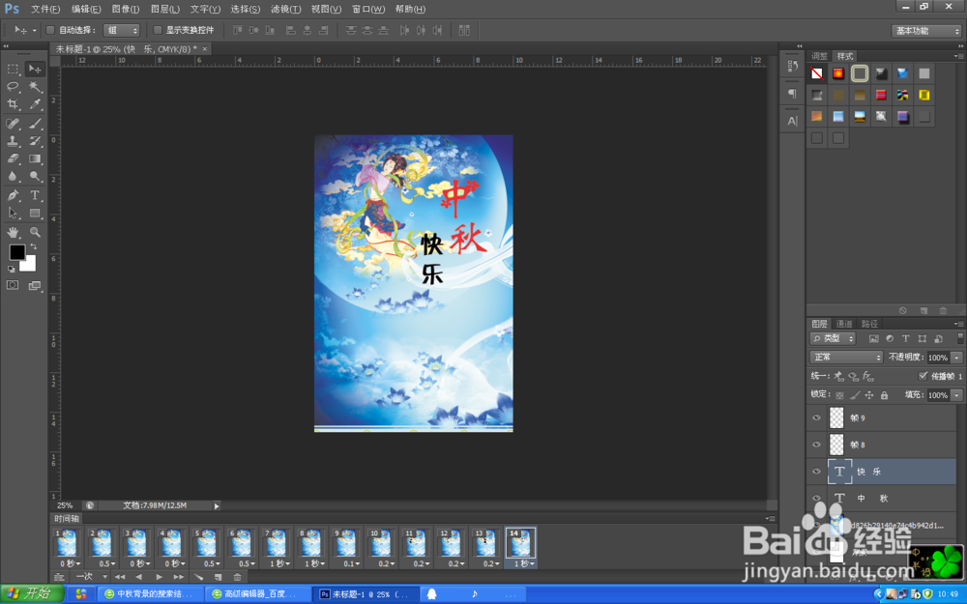Viewport: 967px width, 604px height.
Task: Open frame 7 delay dropdown
Action: click(278, 563)
